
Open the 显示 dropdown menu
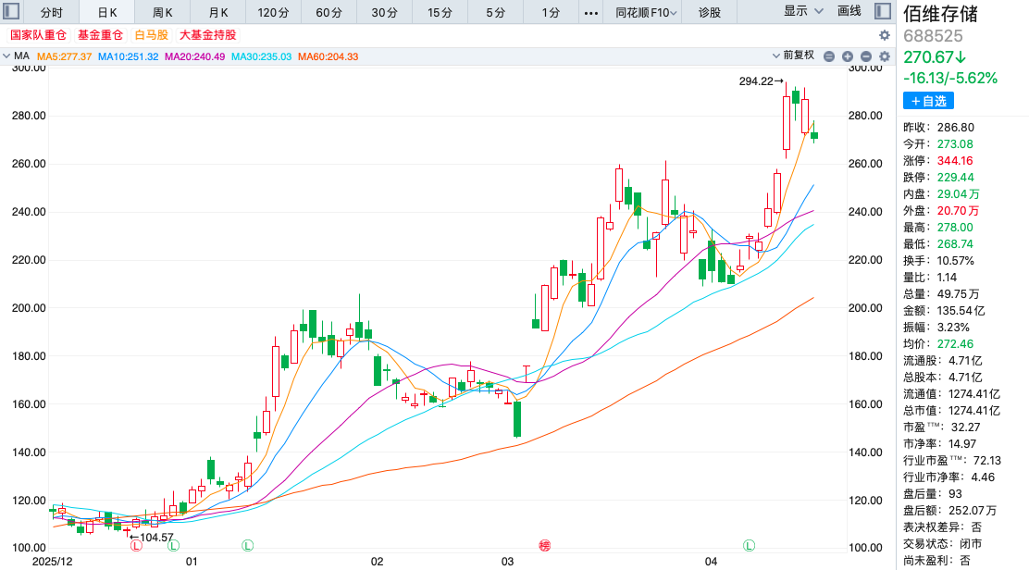801,12
